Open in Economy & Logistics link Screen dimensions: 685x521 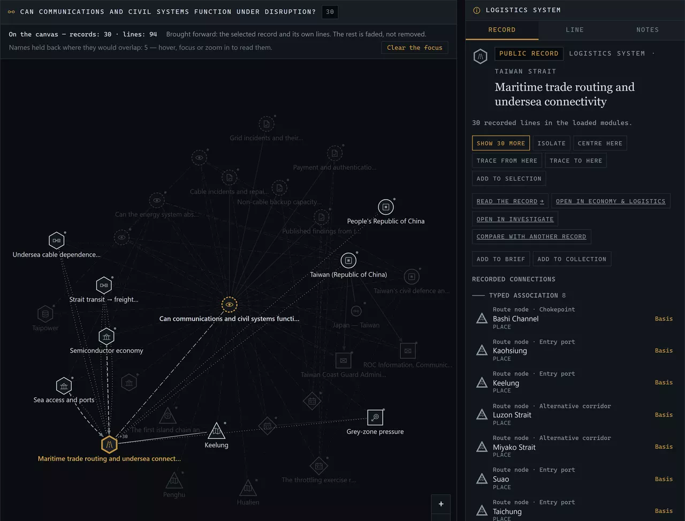[x=611, y=201]
